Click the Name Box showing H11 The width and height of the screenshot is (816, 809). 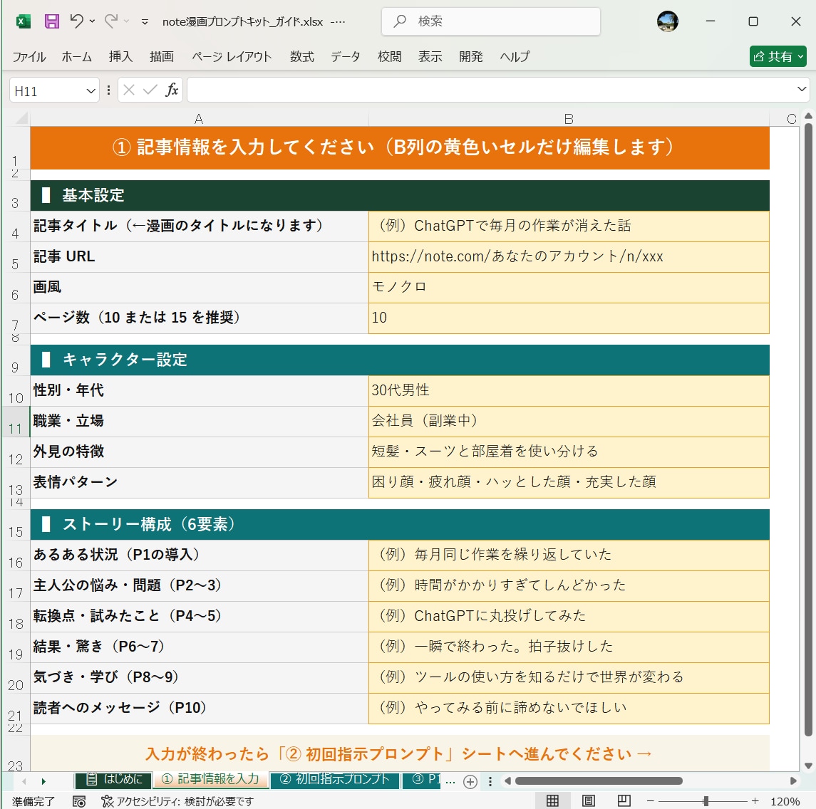pos(47,91)
